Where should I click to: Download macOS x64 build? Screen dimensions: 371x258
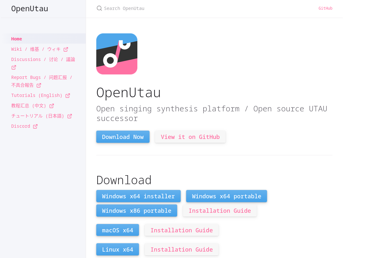(117, 230)
